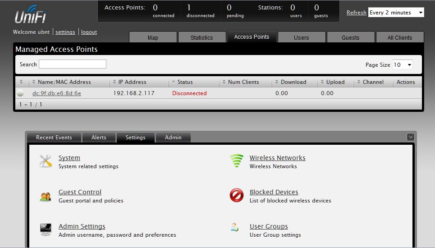Focus the Search input field
The image size is (435, 248).
point(73,64)
